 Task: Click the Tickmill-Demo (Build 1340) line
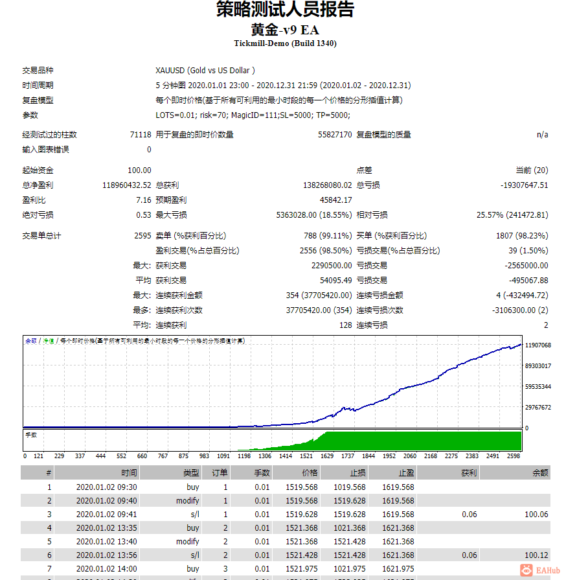click(285, 43)
